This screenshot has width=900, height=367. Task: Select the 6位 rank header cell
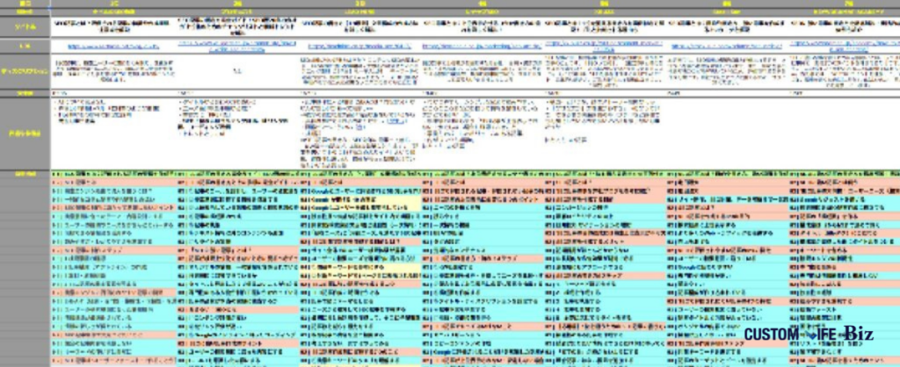click(726, 4)
